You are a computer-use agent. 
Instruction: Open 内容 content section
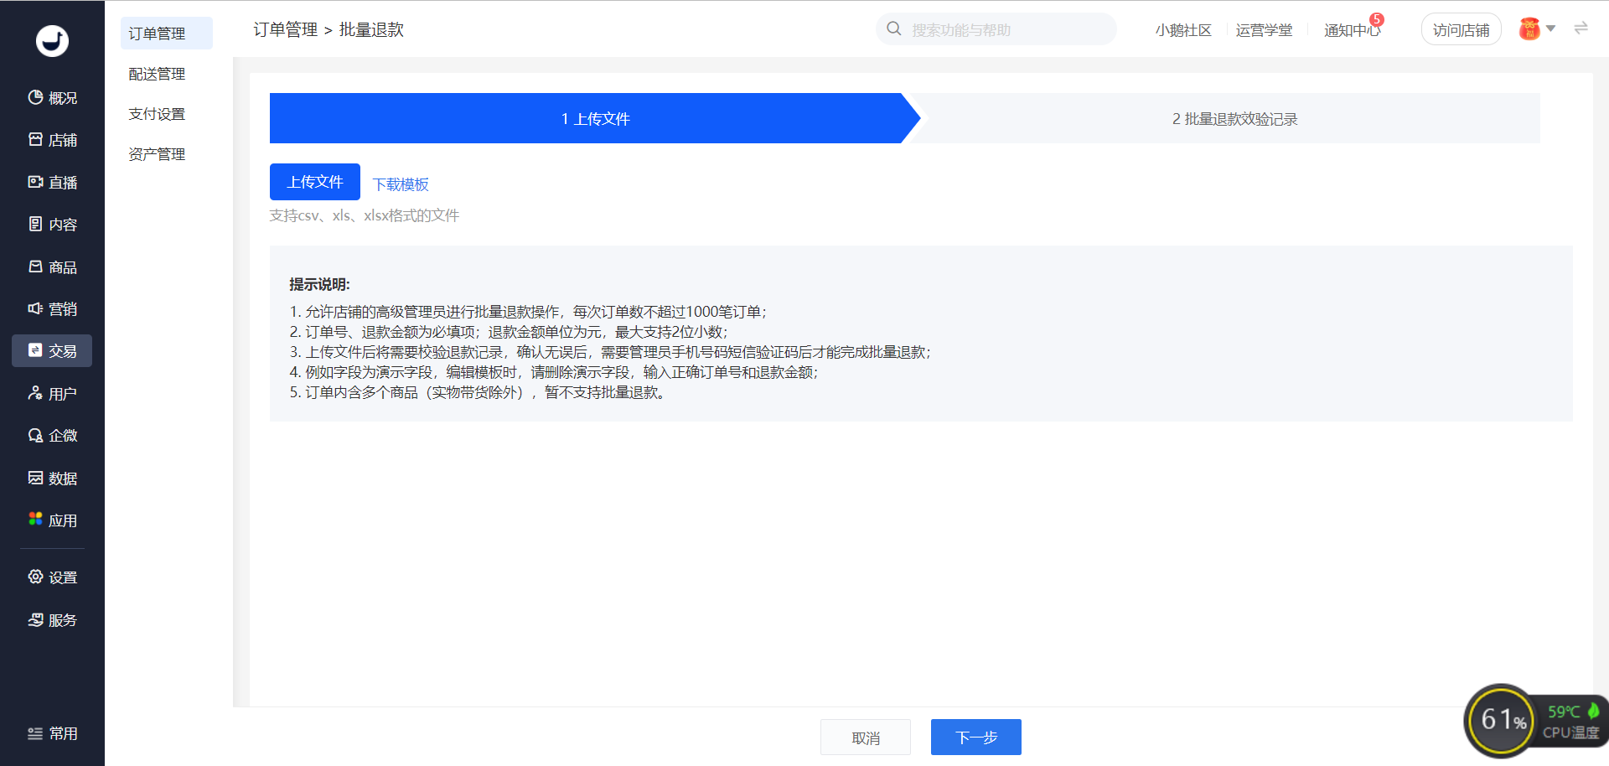[x=52, y=225]
